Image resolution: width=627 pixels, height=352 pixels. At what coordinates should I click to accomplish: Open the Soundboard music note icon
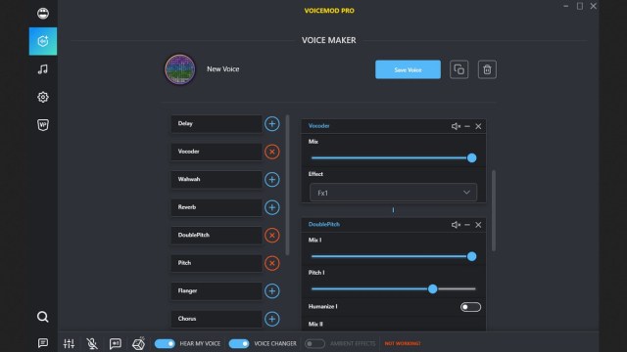(43, 69)
